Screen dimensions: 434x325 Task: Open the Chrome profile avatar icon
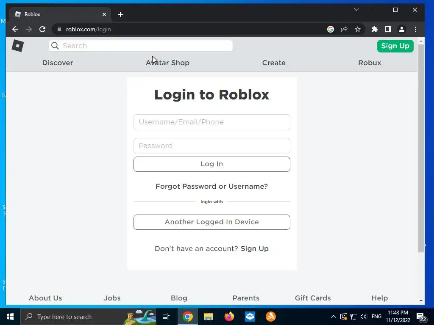point(402,29)
